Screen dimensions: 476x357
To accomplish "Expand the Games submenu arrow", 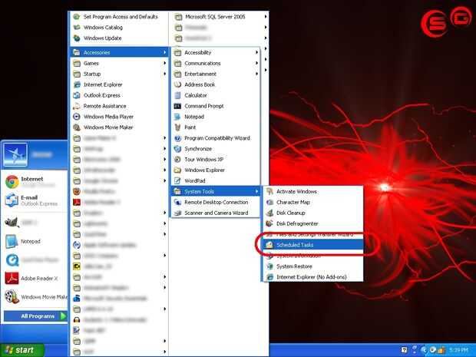I will pos(164,63).
